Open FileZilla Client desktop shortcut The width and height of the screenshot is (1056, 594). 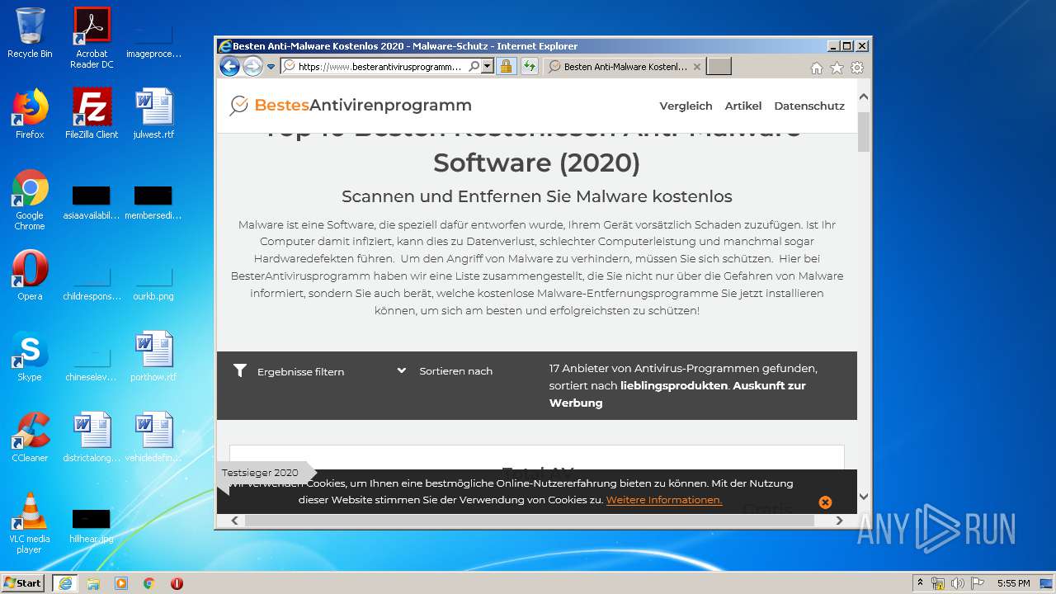[92, 114]
